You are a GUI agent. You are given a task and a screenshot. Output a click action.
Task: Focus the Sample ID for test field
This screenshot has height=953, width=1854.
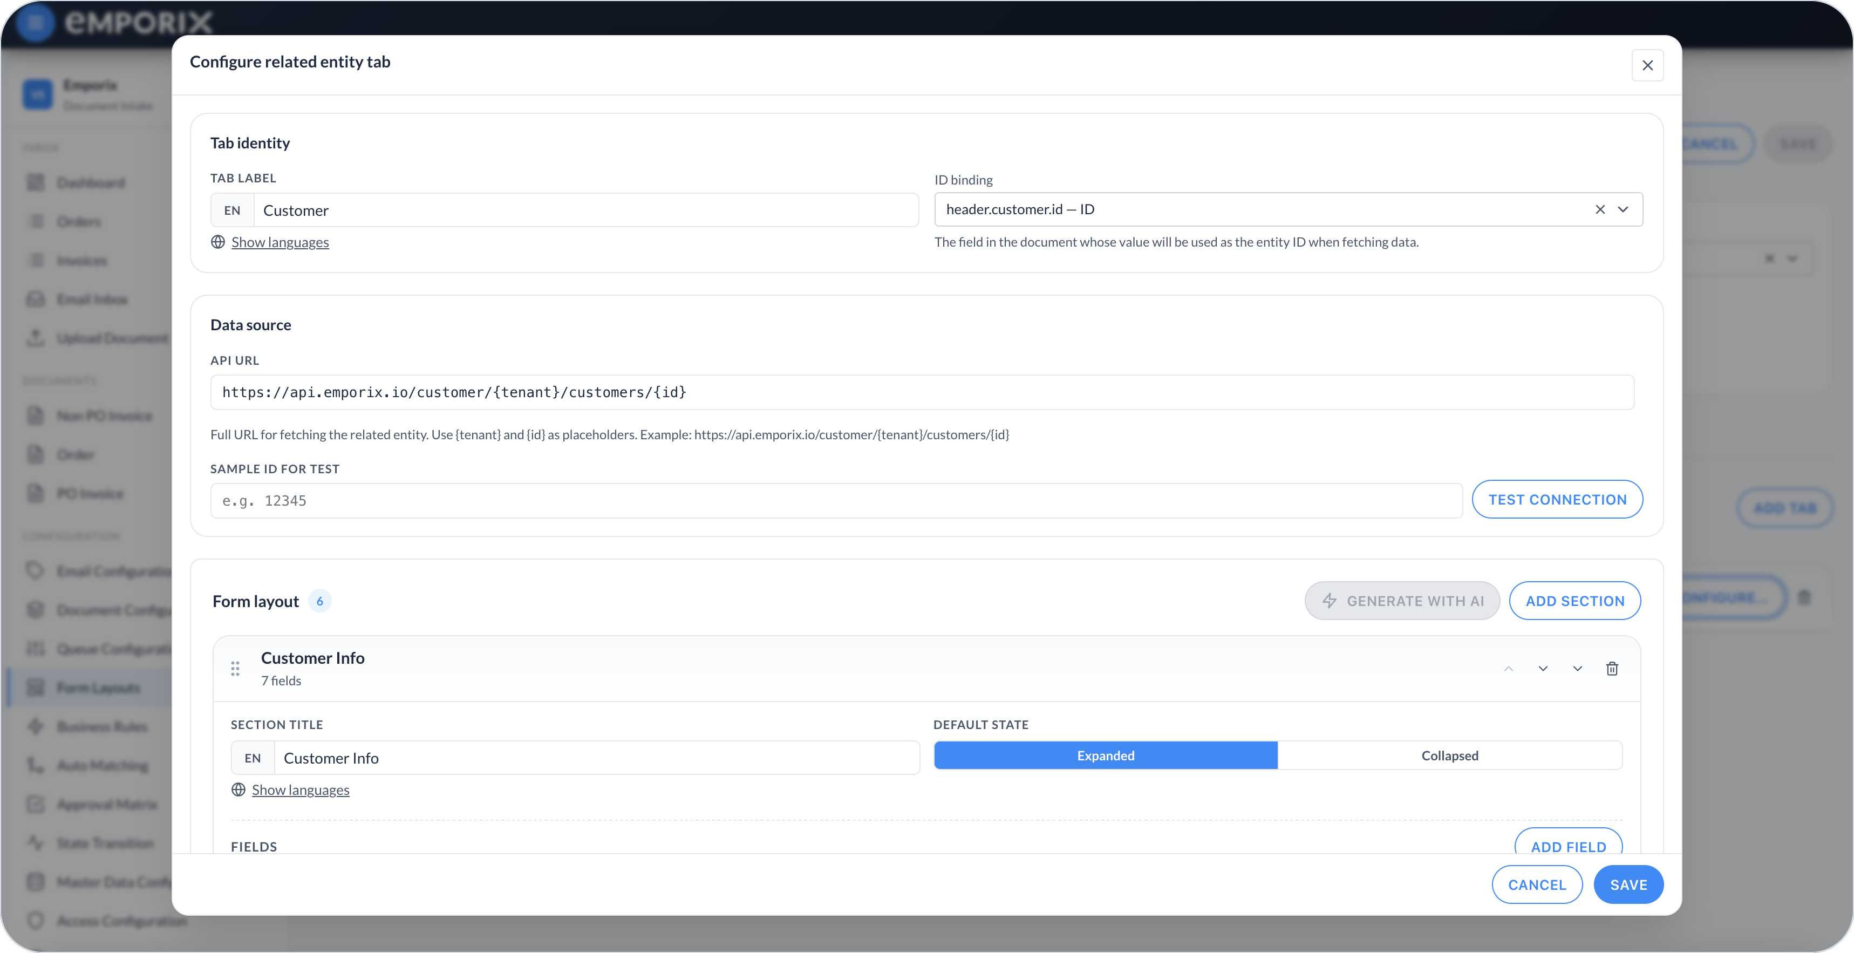[836, 500]
